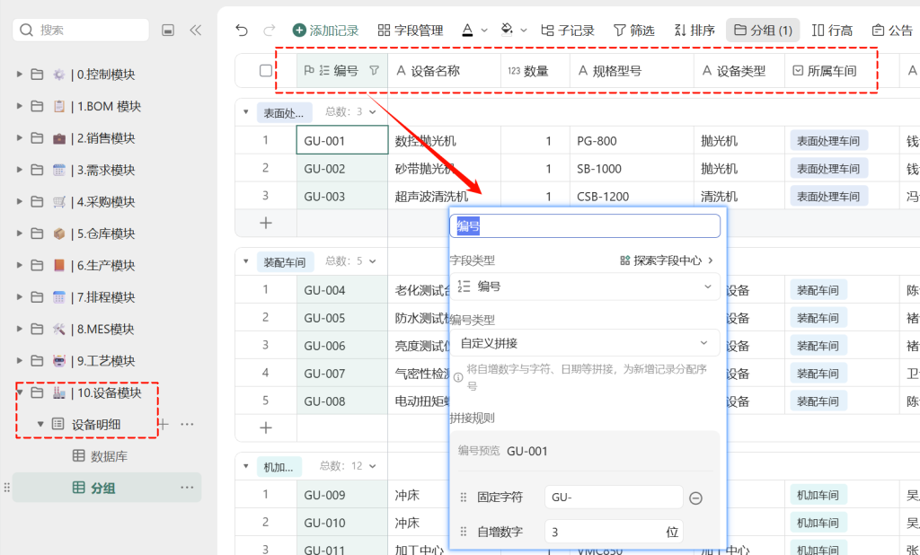Viewport: 920px width, 555px height.
Task: Open the fill color dropdown arrow
Action: (x=524, y=30)
